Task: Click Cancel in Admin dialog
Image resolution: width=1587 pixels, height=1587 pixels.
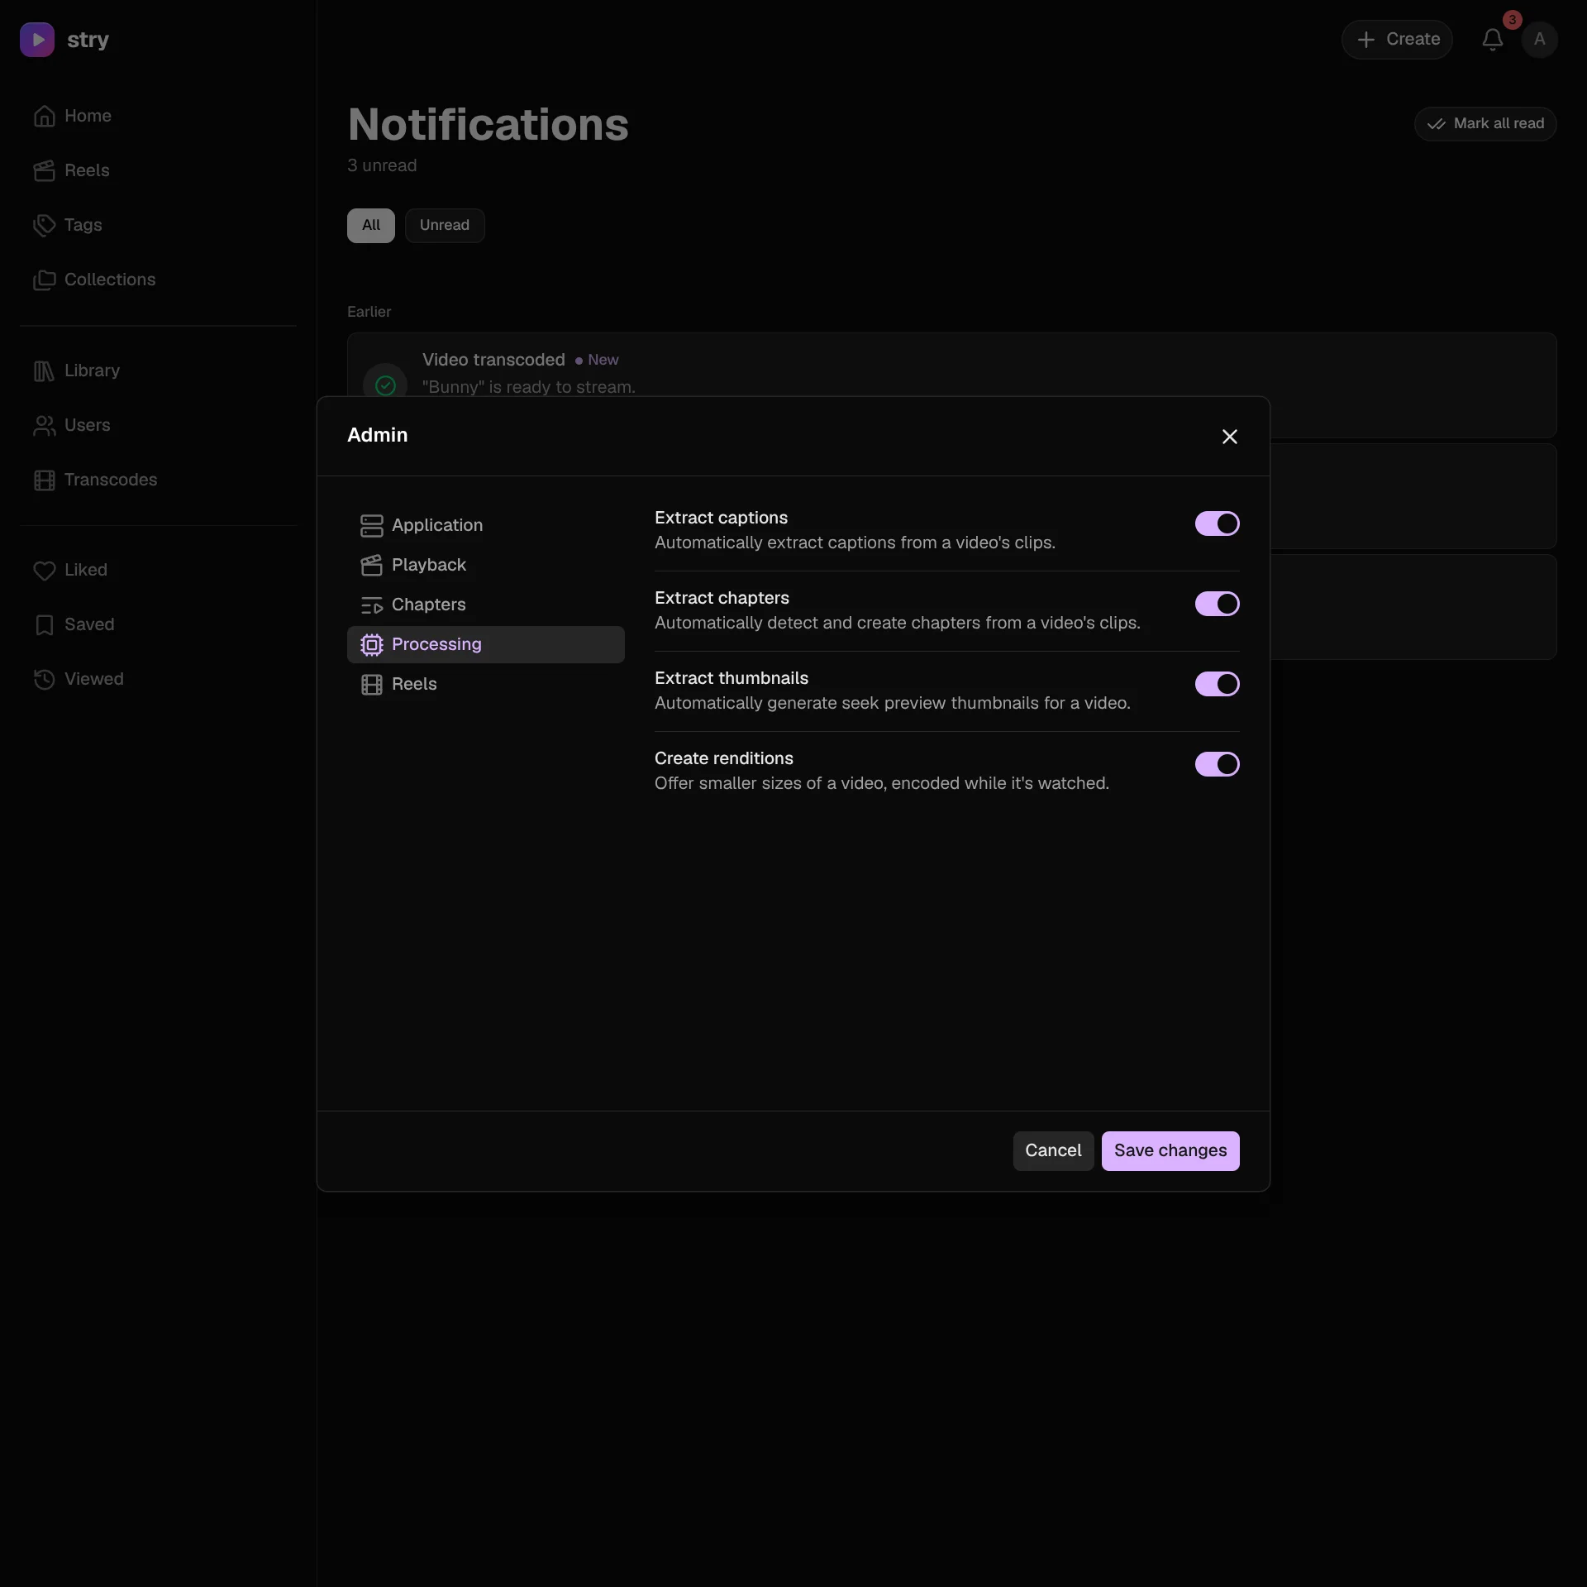Action: click(1052, 1150)
